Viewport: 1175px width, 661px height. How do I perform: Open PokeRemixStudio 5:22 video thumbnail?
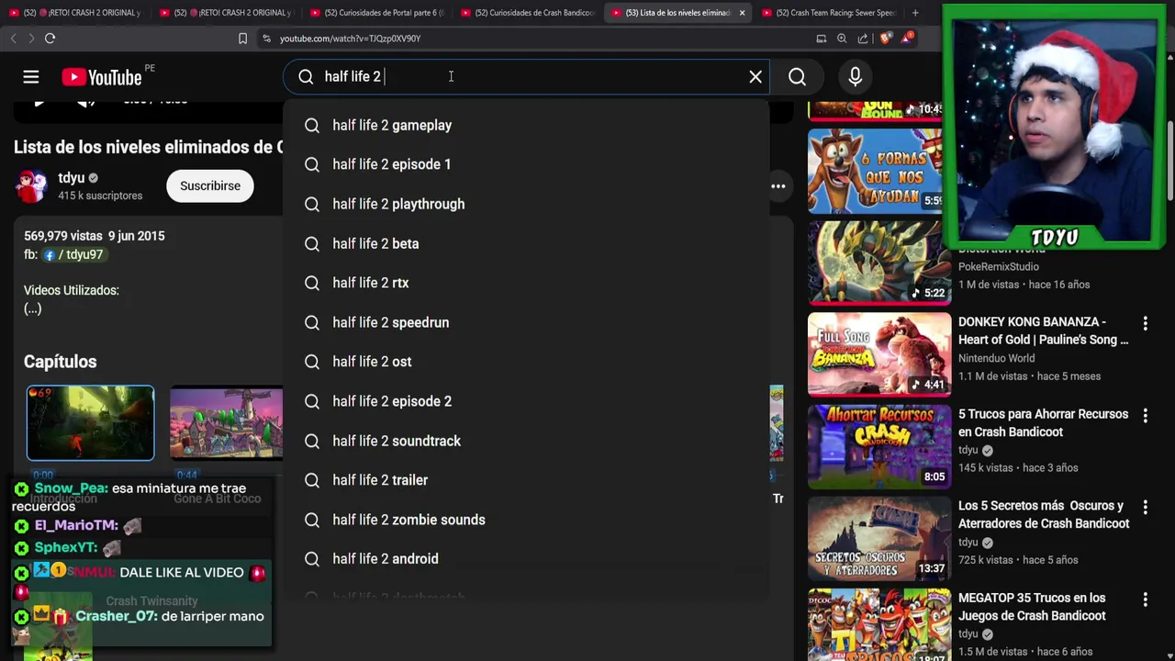click(879, 263)
